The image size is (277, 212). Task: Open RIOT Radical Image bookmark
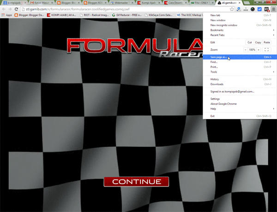(x=94, y=15)
